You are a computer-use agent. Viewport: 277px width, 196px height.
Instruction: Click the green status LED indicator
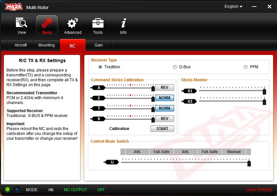pyautogui.click(x=7, y=189)
